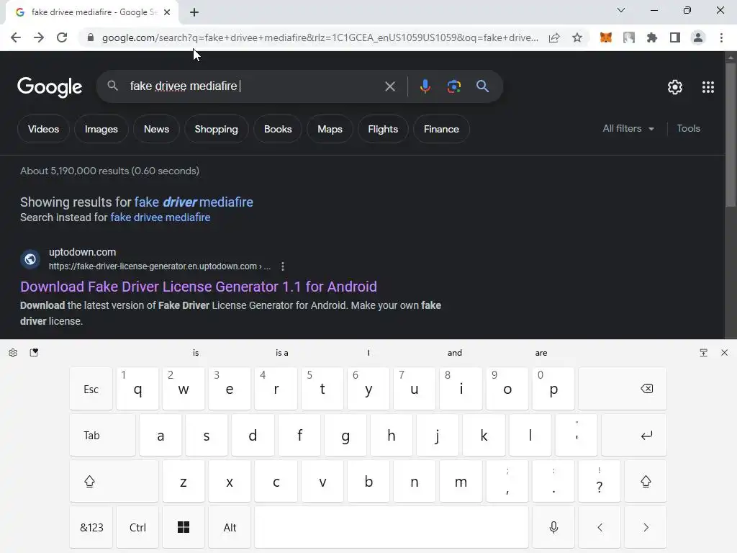Screen dimensions: 737x553
Task: Click the share page icon in address bar
Action: 554,37
